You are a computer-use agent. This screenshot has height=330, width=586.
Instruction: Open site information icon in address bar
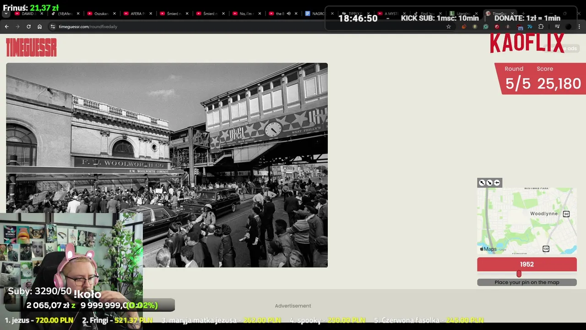pos(53,27)
